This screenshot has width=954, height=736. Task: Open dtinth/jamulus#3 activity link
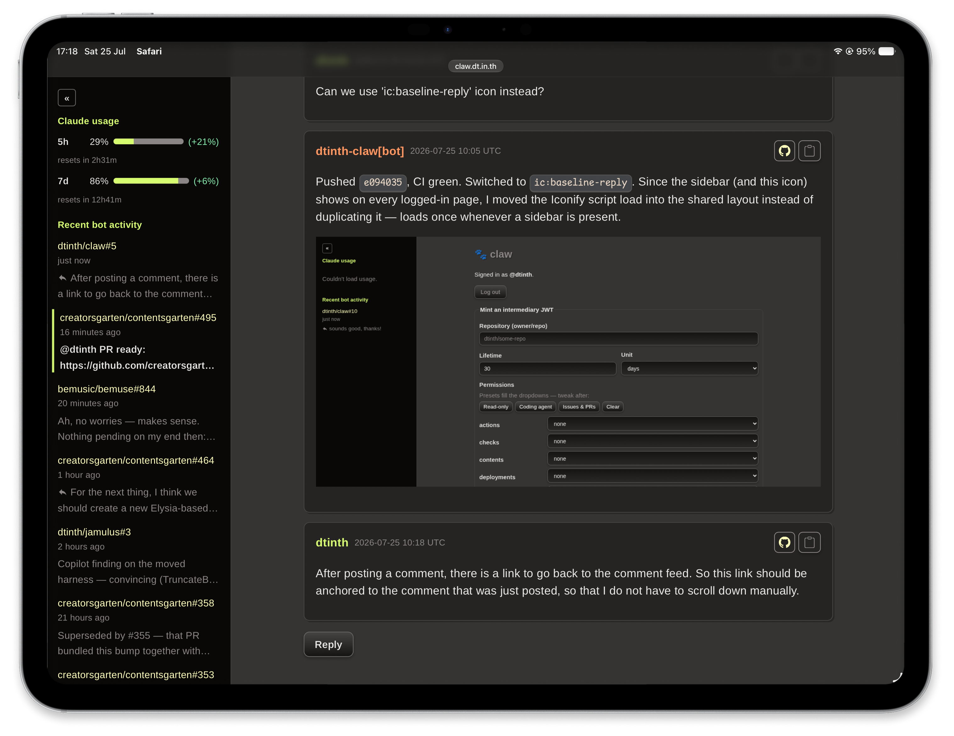point(94,532)
